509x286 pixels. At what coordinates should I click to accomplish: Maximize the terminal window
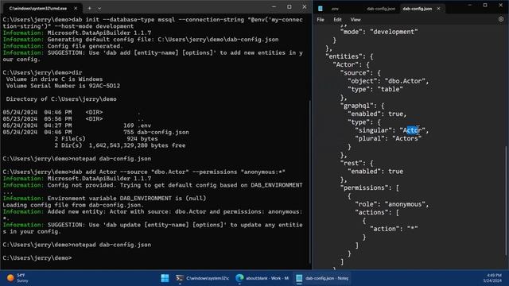[x=289, y=7]
